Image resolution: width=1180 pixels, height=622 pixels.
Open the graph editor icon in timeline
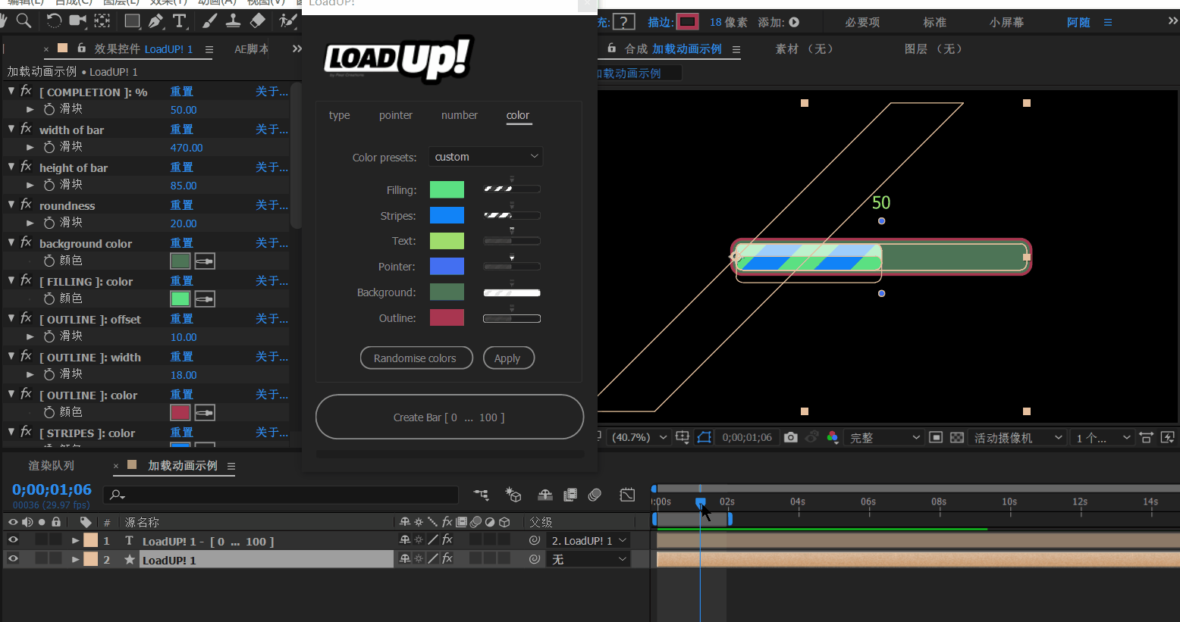tap(627, 495)
